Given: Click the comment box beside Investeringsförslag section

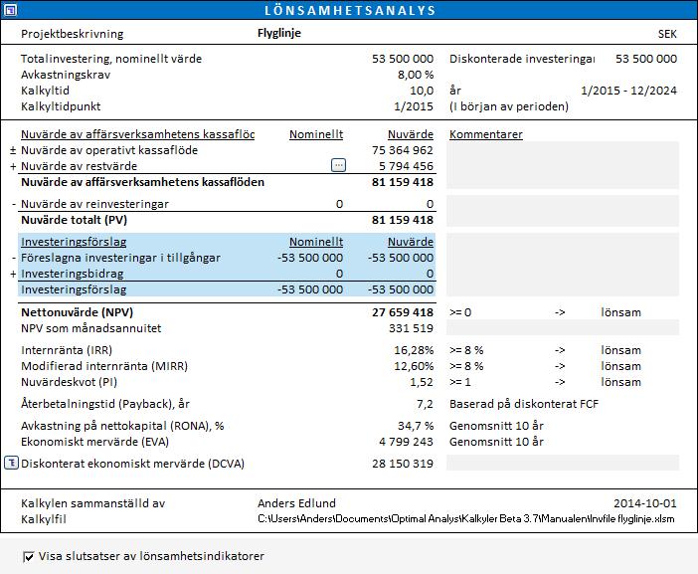Looking at the screenshot, I should (563, 265).
